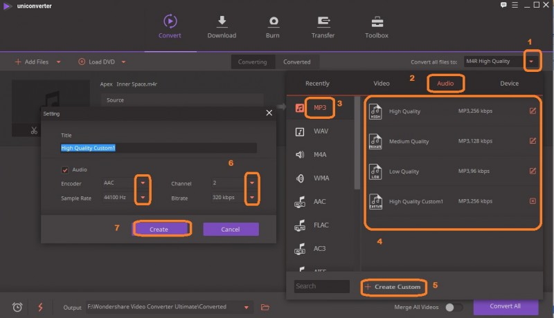The image size is (554, 318).
Task: Click the Convert All button
Action: [x=506, y=306]
